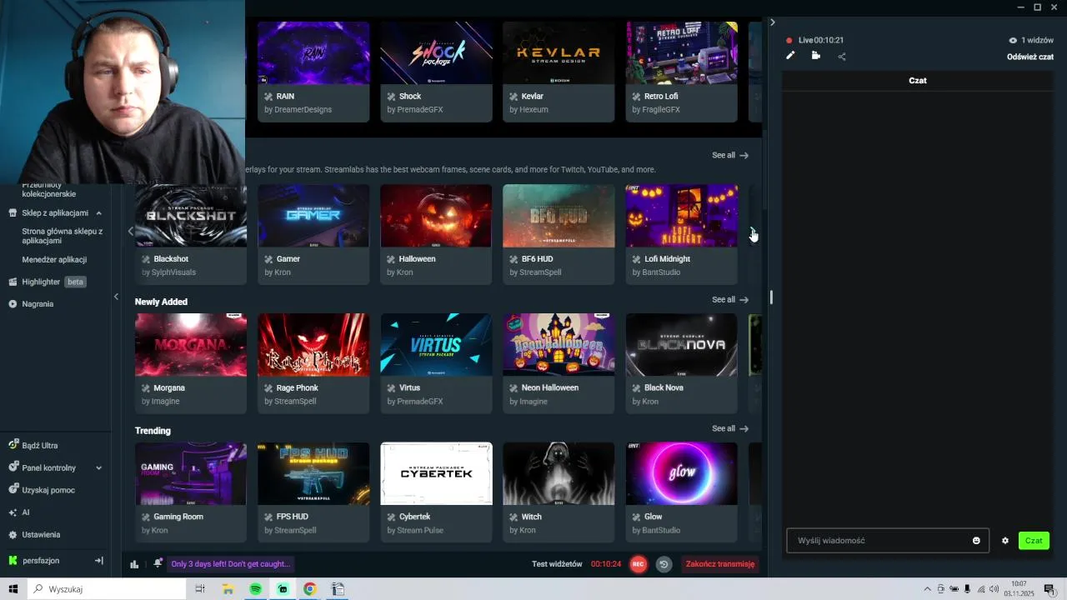The image size is (1067, 600).
Task: Click the Only 3 days left notification
Action: pos(230,564)
